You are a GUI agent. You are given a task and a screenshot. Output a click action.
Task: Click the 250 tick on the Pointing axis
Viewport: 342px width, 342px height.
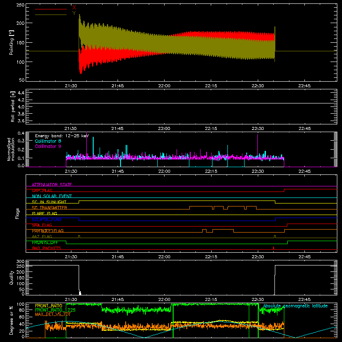[21, 5]
